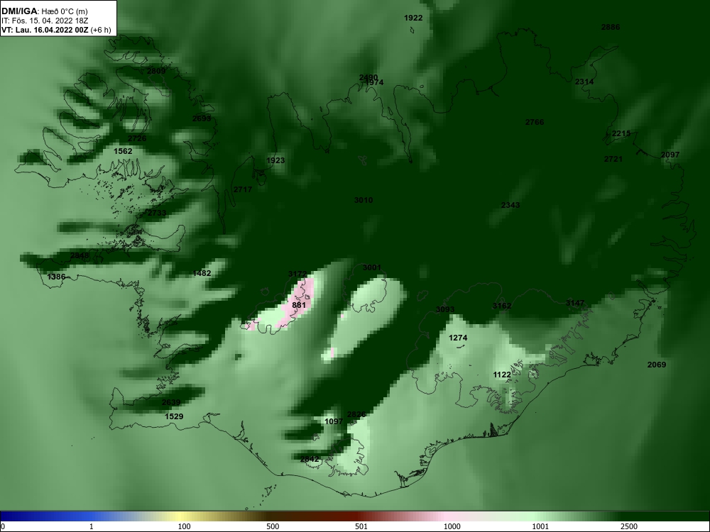Viewport: 710px width, 532px height.
Task: Click the map value 3001
Action: click(372, 268)
